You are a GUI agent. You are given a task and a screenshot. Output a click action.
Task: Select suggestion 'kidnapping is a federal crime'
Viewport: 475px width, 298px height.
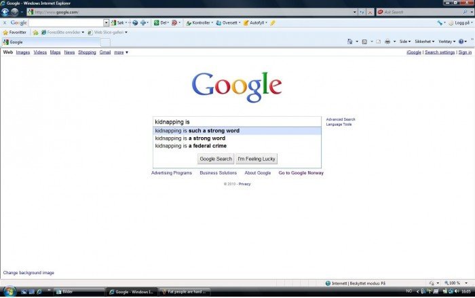click(x=237, y=146)
